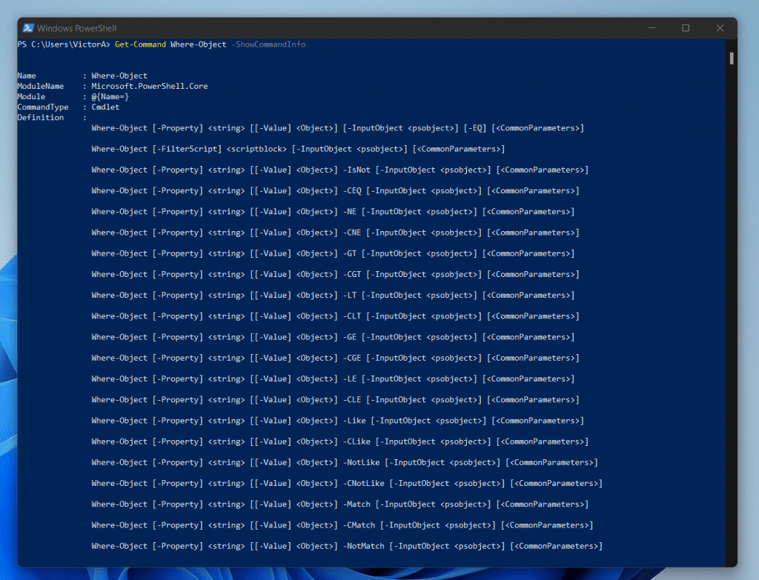Click the syntax line with -GE
Image resolution: width=759 pixels, height=580 pixels.
(333, 337)
